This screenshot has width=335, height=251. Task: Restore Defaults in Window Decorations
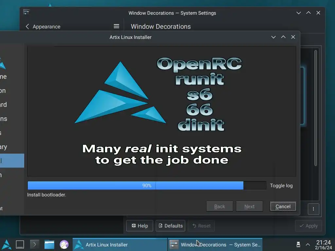coord(170,226)
